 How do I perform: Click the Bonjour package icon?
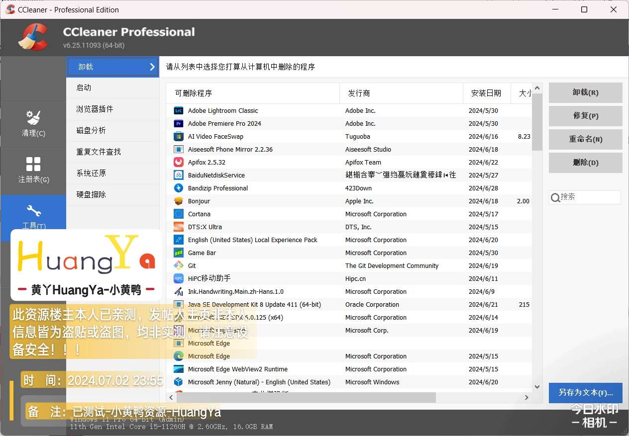[x=179, y=201]
